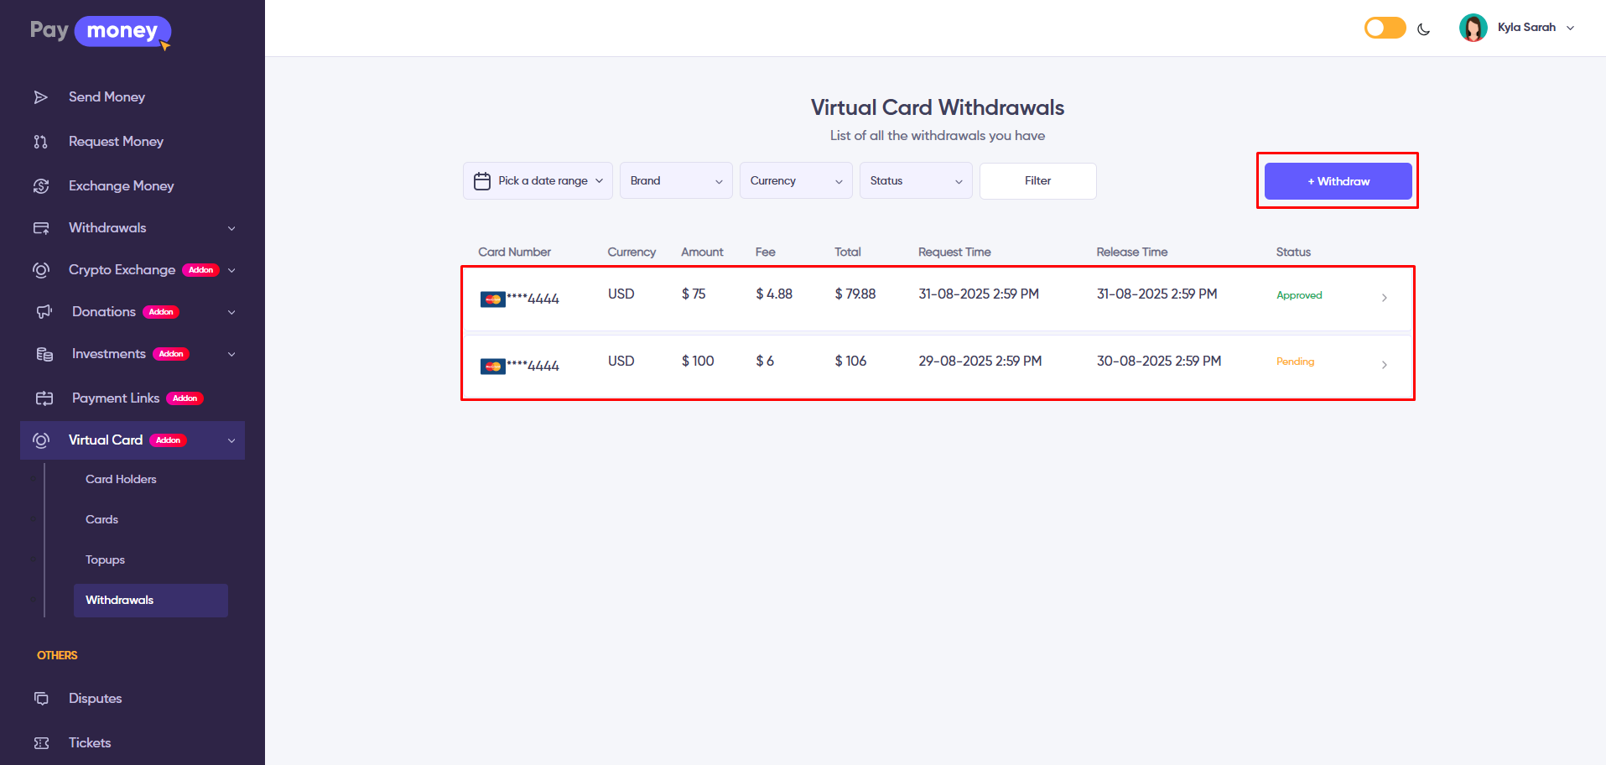Open the Currency filter dropdown
The image size is (1606, 765).
click(x=795, y=181)
